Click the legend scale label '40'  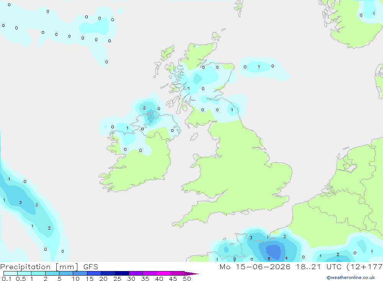[159, 279]
